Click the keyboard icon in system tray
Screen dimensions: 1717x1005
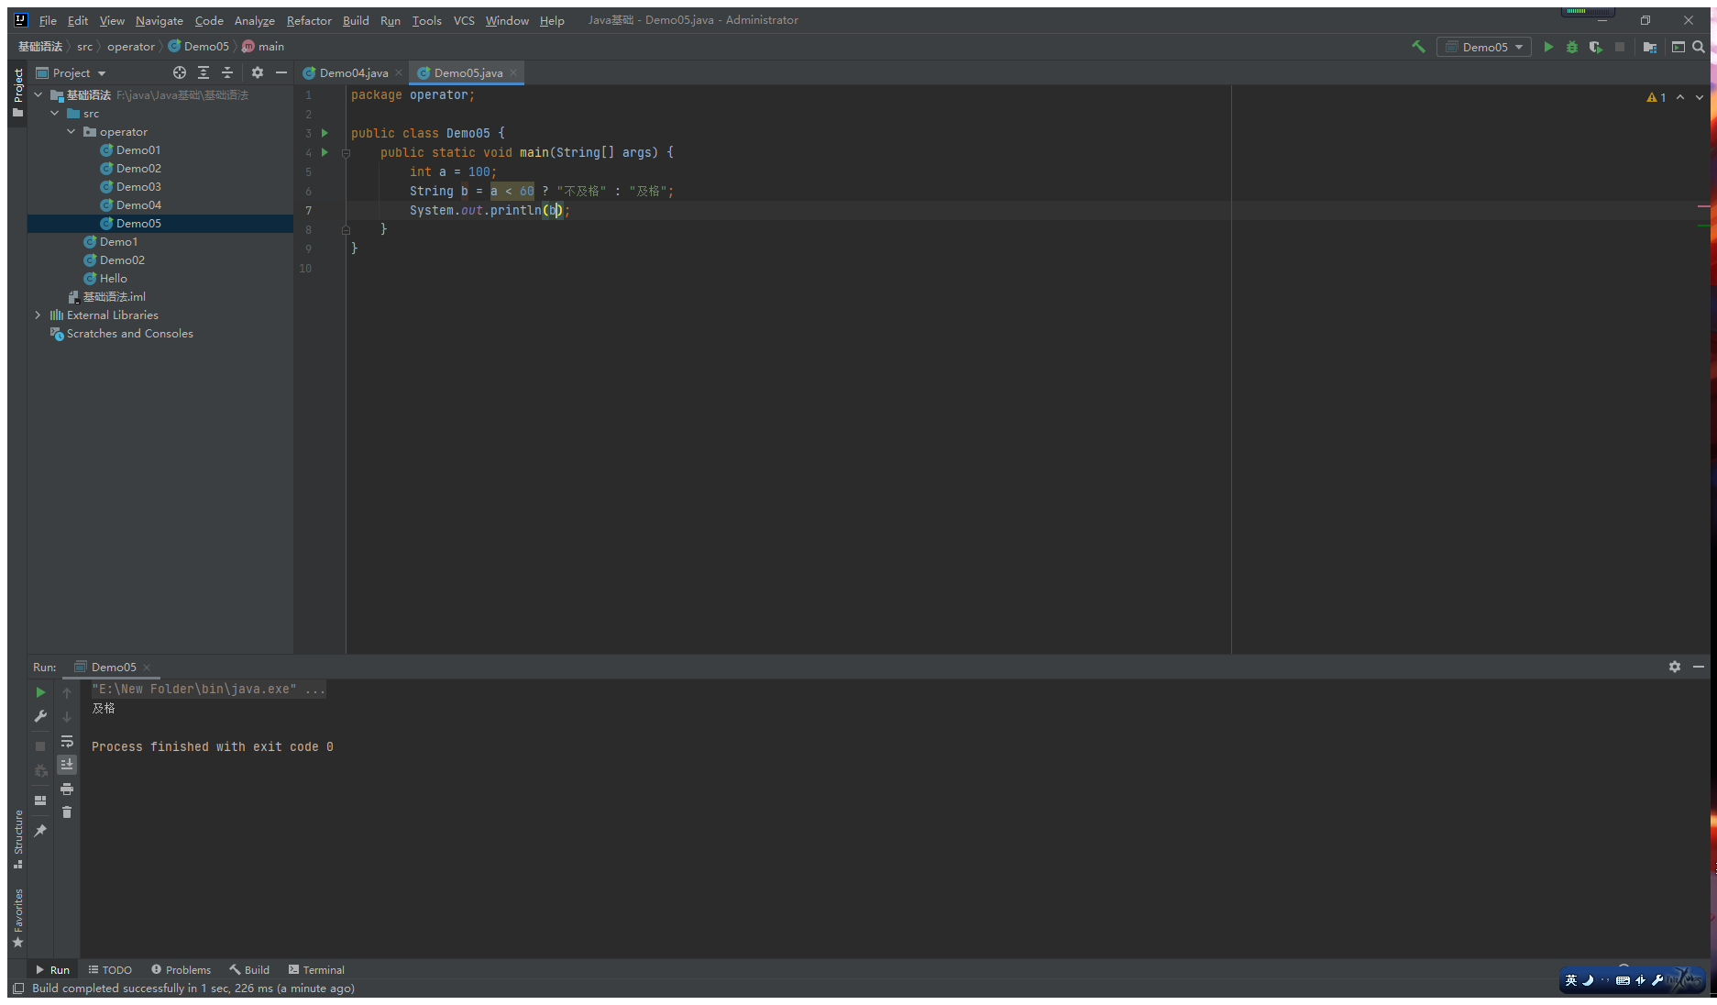(1623, 980)
